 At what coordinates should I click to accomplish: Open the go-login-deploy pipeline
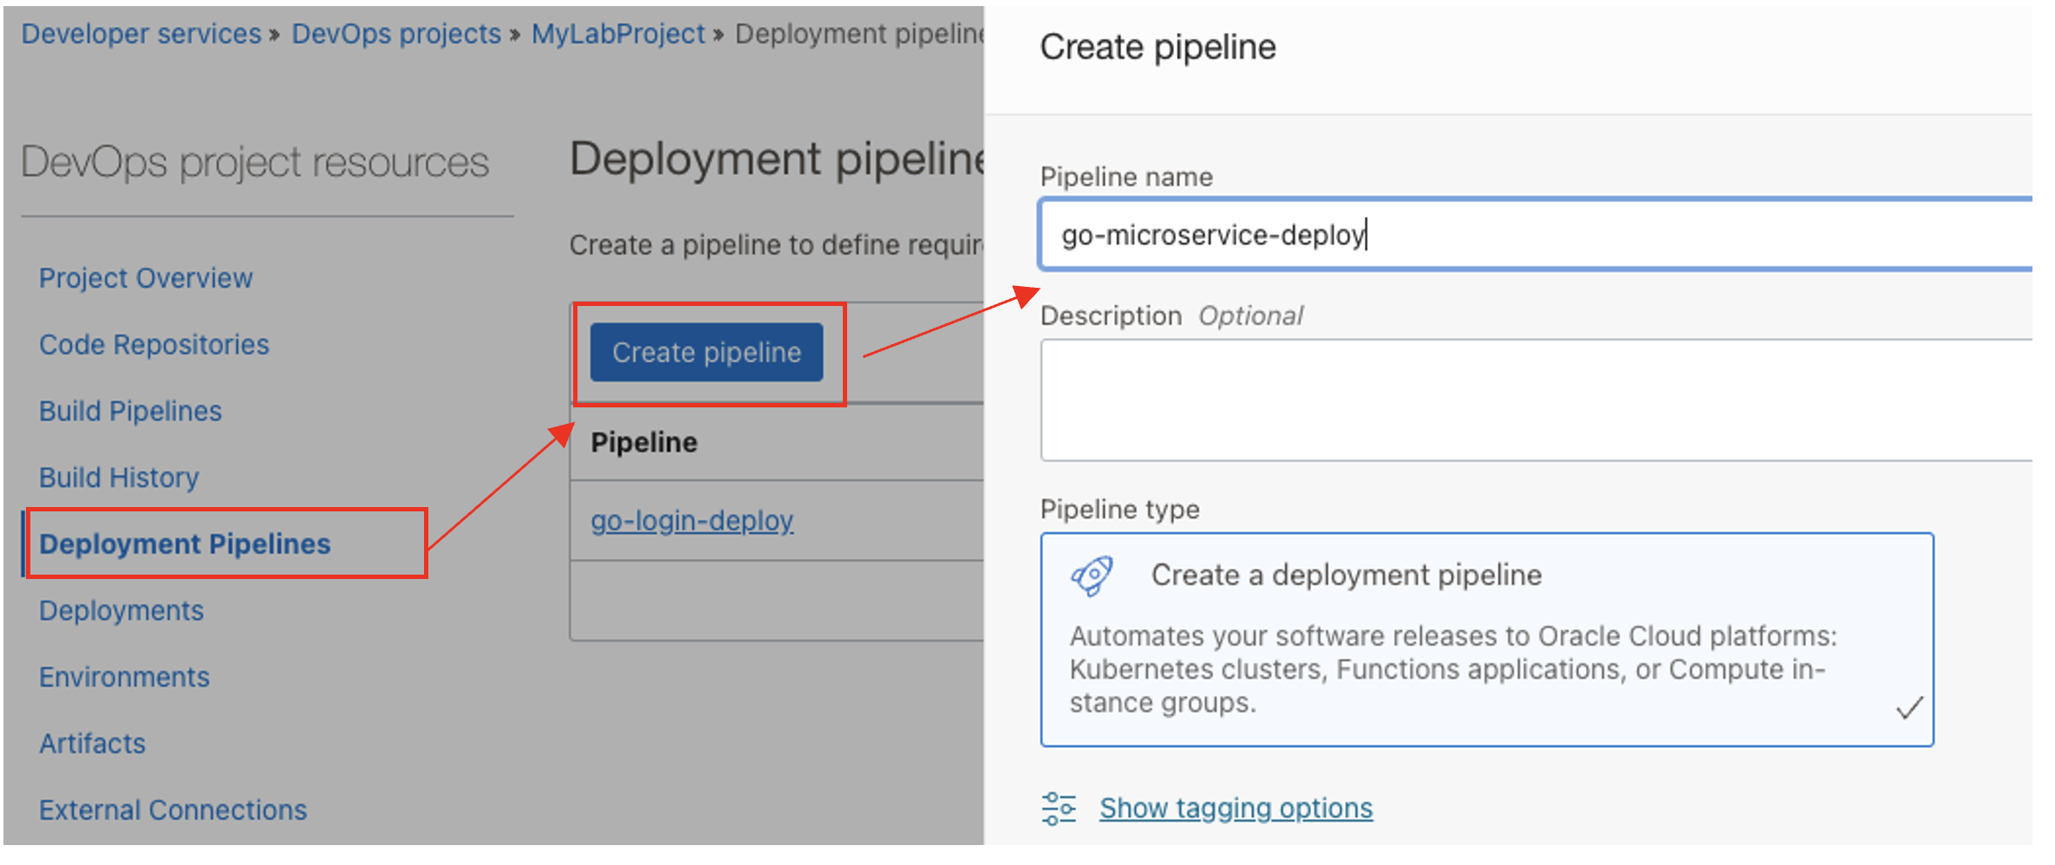691,520
